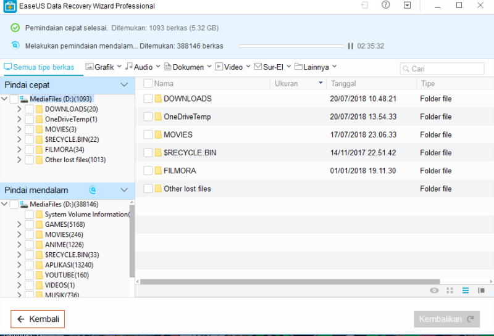Check the APLIKASI(13240) tree checkbox
The image size is (494, 336).
pos(29,265)
